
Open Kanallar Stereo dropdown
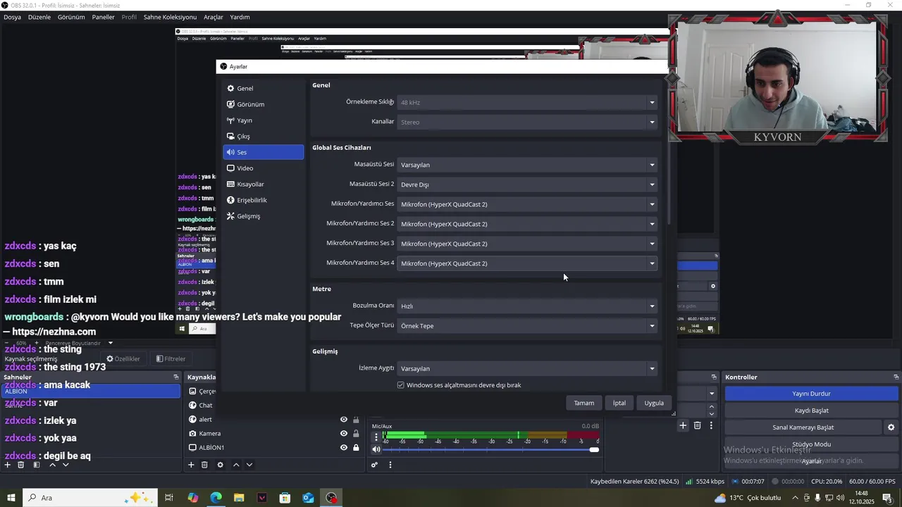pyautogui.click(x=527, y=122)
